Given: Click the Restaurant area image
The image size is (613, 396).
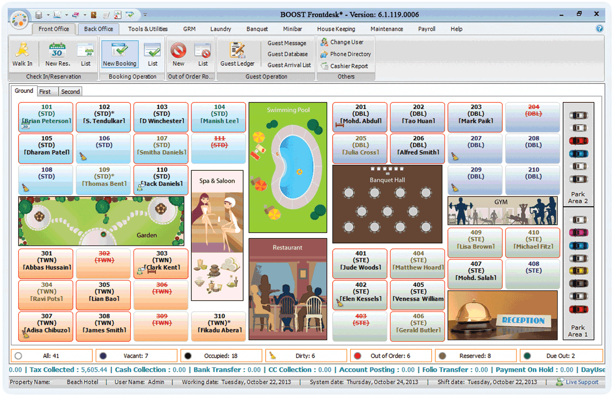Looking at the screenshot, I should click(x=288, y=289).
